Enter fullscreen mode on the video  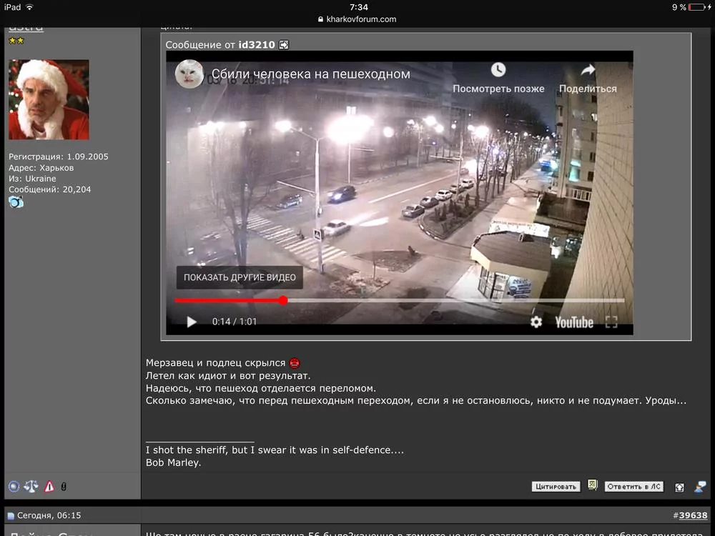click(611, 322)
